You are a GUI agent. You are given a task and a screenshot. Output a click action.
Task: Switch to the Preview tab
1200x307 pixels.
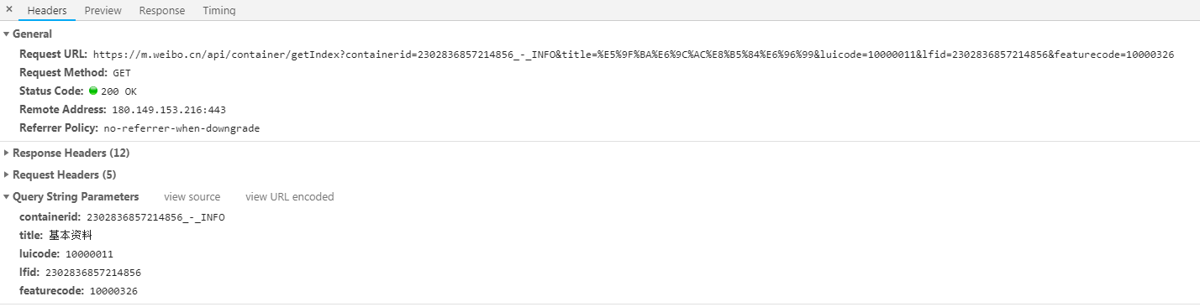103,10
